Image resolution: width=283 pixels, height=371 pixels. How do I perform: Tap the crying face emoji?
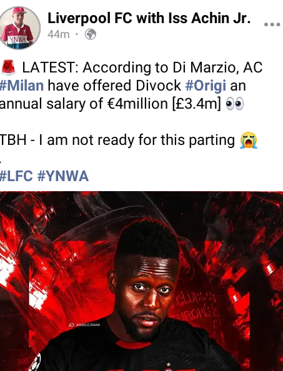(249, 140)
